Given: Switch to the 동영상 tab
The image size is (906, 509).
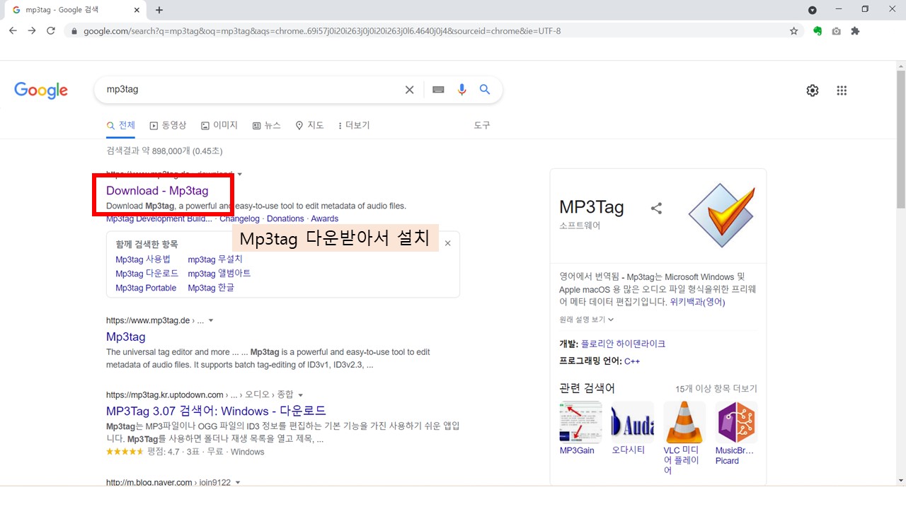Looking at the screenshot, I should click(168, 125).
